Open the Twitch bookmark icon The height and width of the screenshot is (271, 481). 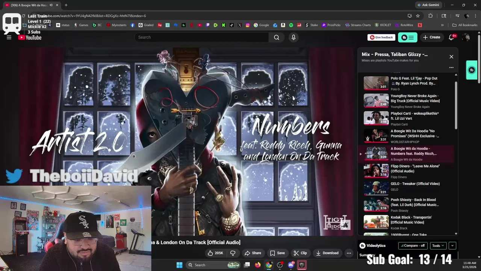(x=208, y=25)
